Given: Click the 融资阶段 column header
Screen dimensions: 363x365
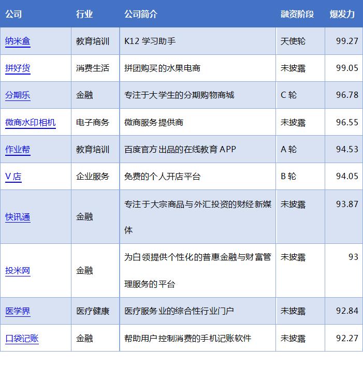Looking at the screenshot, I should coord(297,14).
